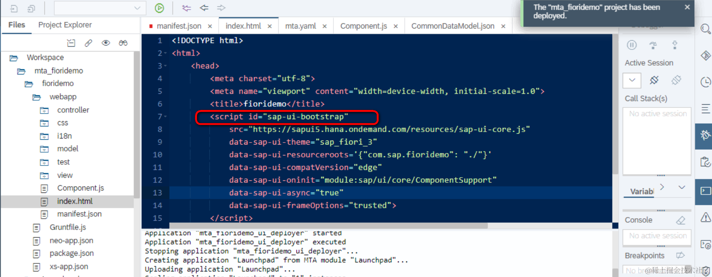Viewport: 712px width, 277px height.
Task: Open the Outline pane lines icon
Action: [x=706, y=109]
